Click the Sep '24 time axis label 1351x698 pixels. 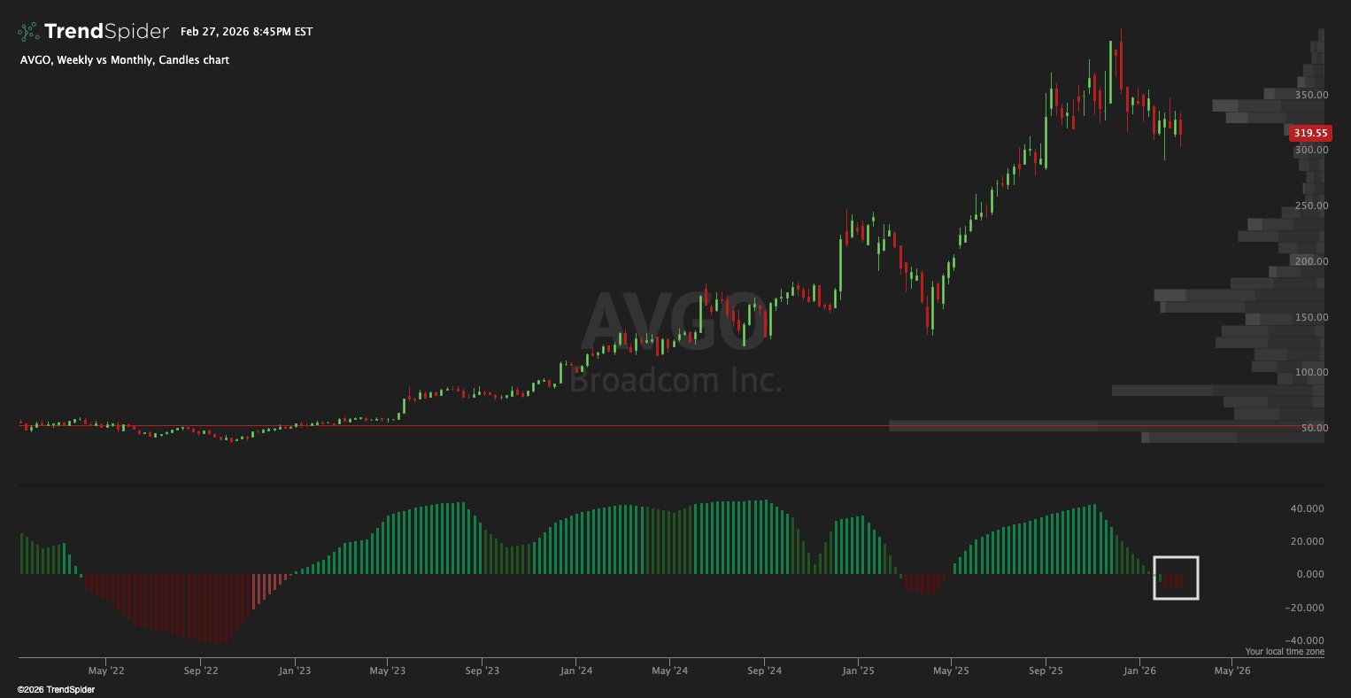[764, 671]
